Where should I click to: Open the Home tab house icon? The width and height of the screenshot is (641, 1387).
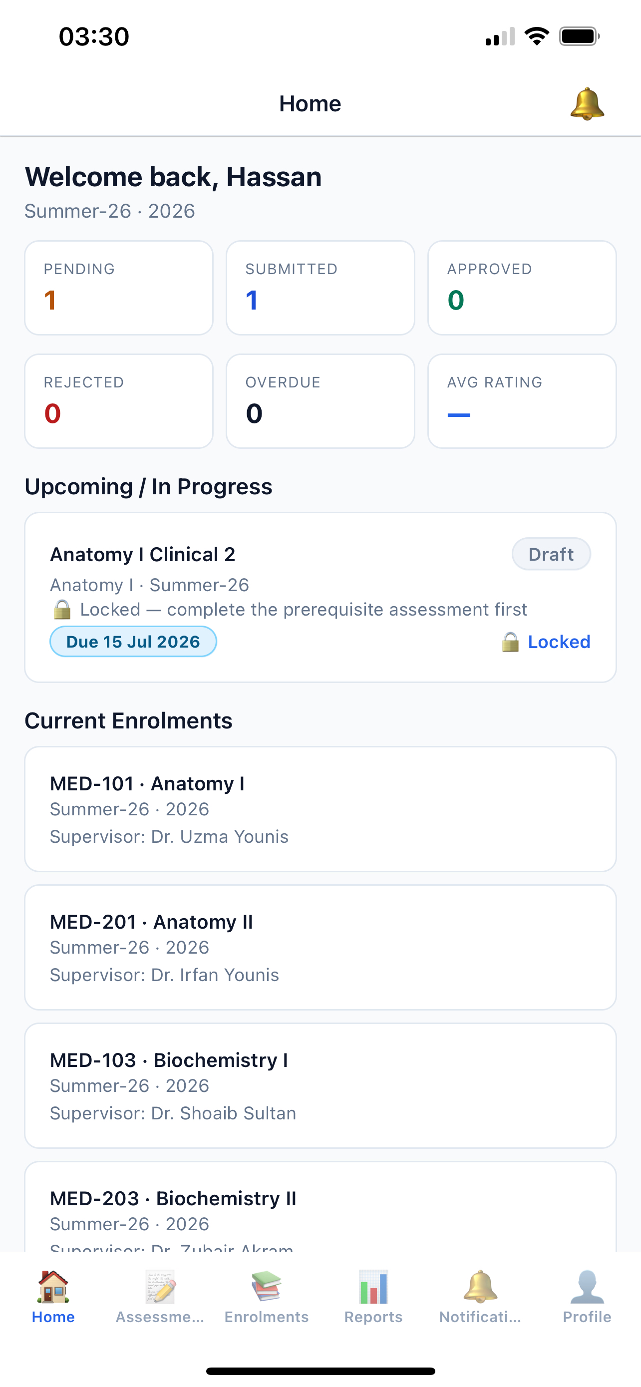pyautogui.click(x=53, y=1287)
